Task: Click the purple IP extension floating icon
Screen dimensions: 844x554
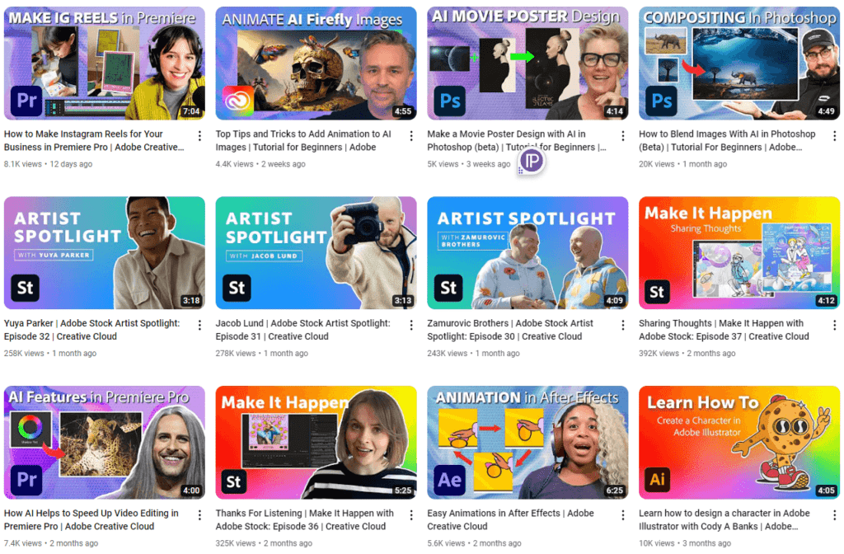Action: 532,161
